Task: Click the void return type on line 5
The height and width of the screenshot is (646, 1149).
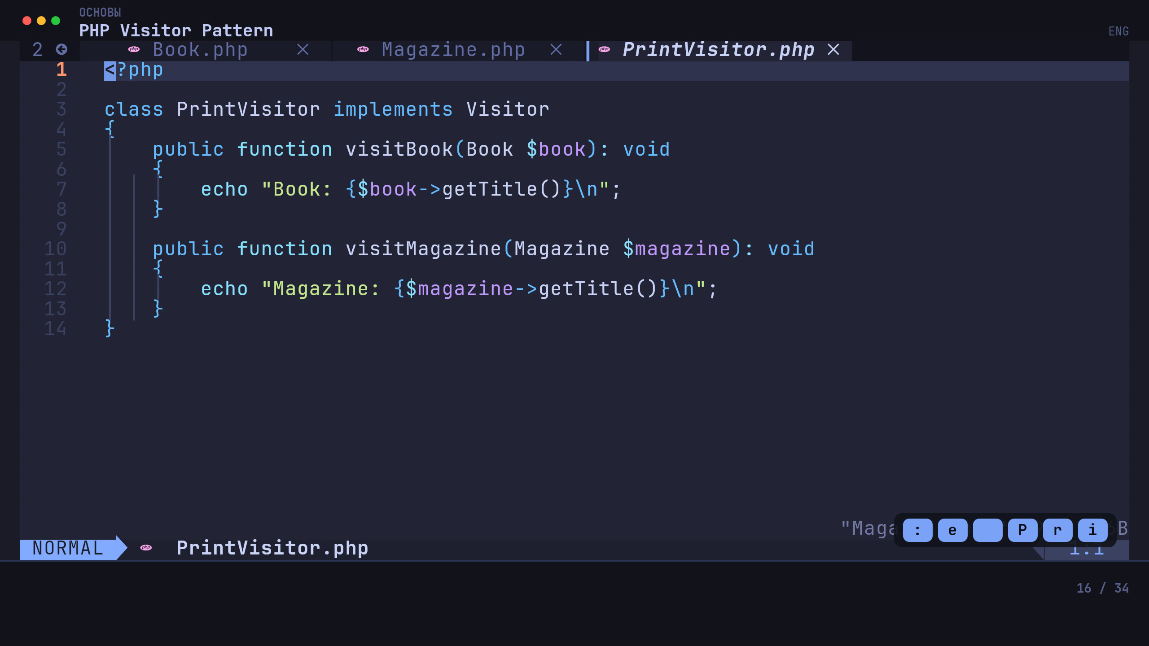Action: point(647,149)
